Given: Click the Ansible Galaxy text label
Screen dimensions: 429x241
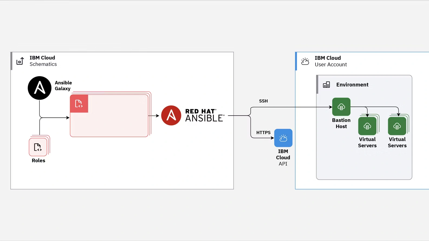Looking at the screenshot, I should coord(63,85).
